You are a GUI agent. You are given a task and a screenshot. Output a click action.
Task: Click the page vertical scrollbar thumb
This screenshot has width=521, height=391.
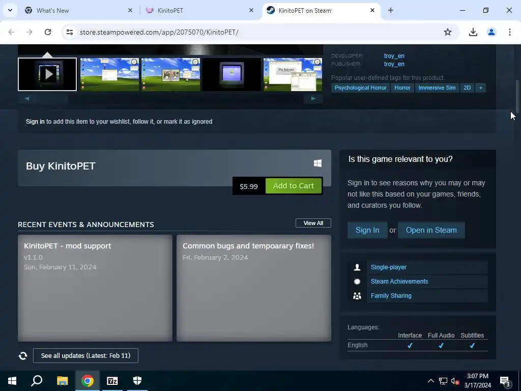[x=517, y=97]
